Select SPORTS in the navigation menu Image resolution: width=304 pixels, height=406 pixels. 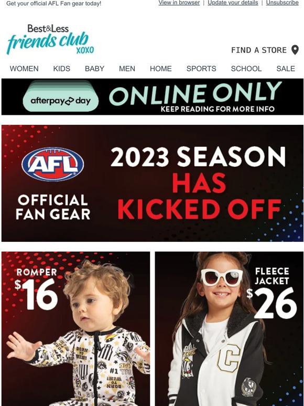coord(201,69)
